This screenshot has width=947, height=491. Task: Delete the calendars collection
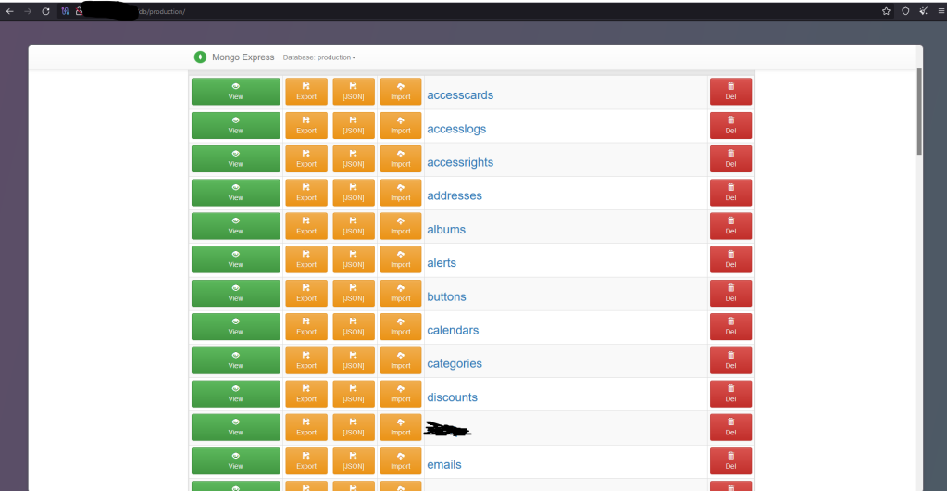(730, 326)
